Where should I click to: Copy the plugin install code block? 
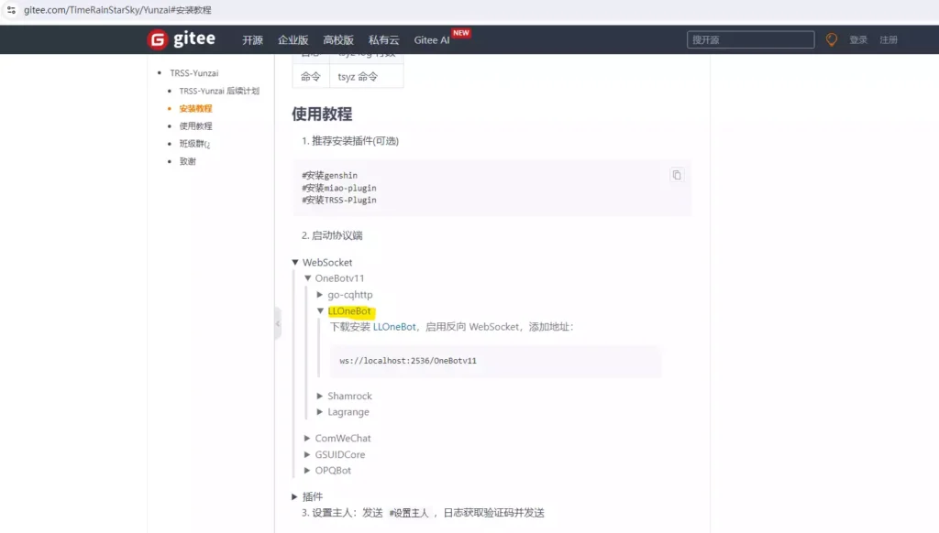677,175
